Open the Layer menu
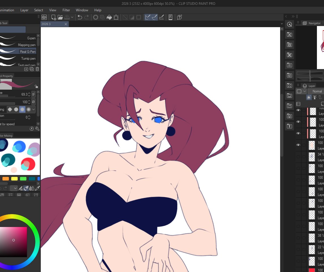 (24, 10)
